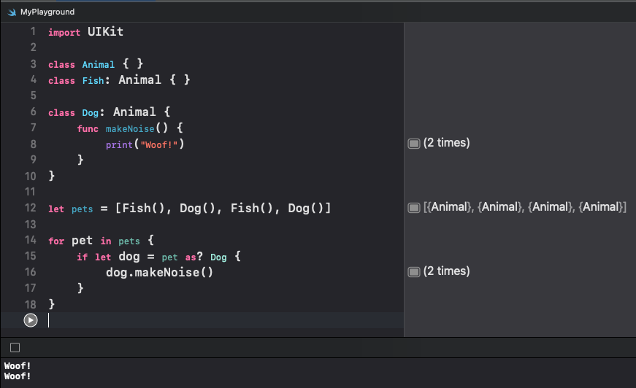This screenshot has width=636, height=388.
Task: Click the 'dog.makeNoise()' call on line 16
Action: [x=159, y=273]
